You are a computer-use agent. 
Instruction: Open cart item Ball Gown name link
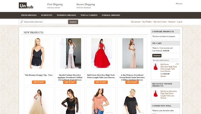[169, 68]
